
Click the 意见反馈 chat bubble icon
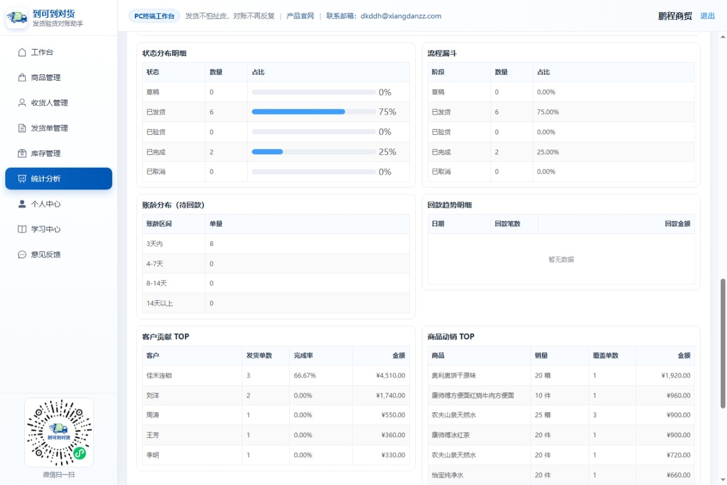pos(22,255)
